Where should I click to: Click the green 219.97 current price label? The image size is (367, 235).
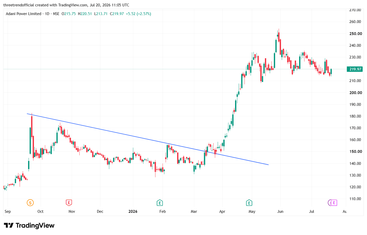[355, 69]
